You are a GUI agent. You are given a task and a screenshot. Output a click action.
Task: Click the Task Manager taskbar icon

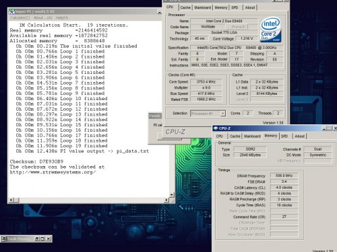click(4, 239)
